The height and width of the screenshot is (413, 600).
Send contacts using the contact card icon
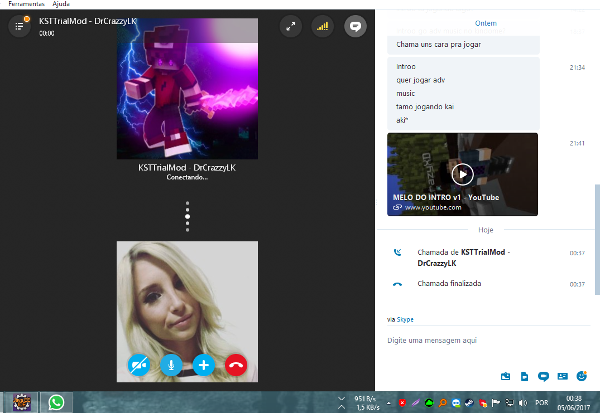tap(563, 376)
